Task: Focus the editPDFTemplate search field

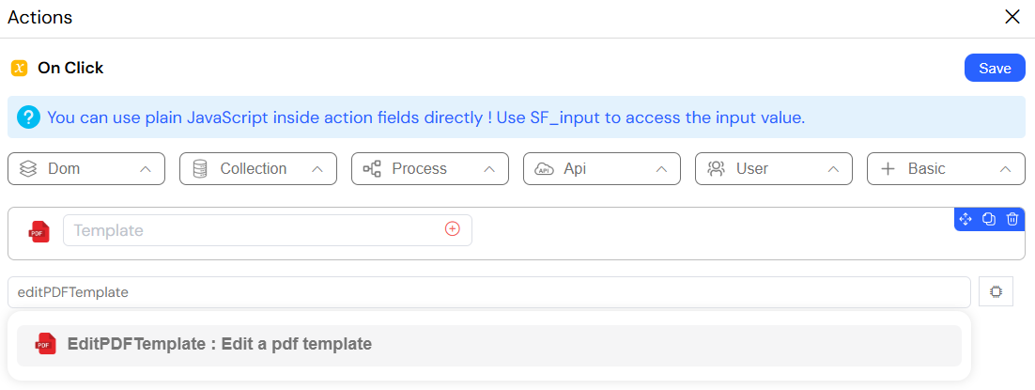Action: (489, 292)
